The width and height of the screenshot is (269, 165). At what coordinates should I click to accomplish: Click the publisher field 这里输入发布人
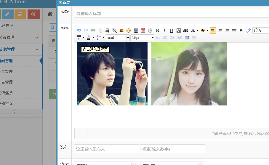coord(107,149)
